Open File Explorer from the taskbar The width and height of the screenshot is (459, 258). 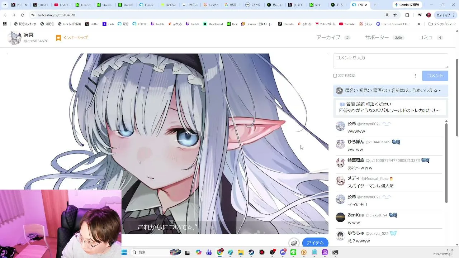point(241,252)
